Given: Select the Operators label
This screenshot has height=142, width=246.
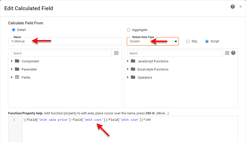Looking at the screenshot, I should [145, 78].
